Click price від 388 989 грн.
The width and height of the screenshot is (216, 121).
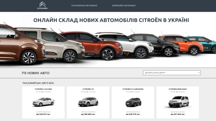point(88,114)
